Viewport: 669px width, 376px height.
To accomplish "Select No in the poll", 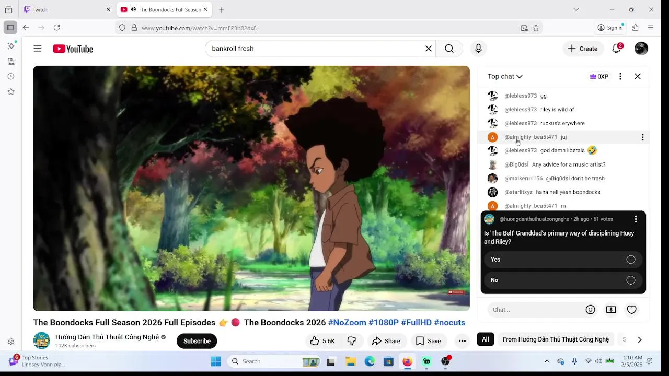I will (x=563, y=280).
